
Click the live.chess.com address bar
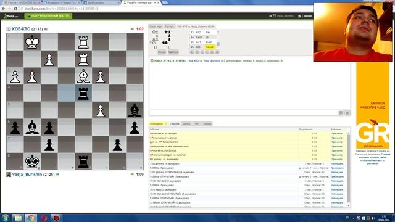click(x=166, y=9)
